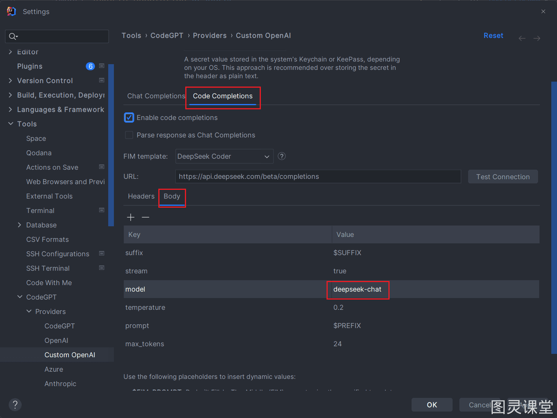Click the right panel vertical scrollbar
Screen dimensions: 557x418
coord(554,218)
